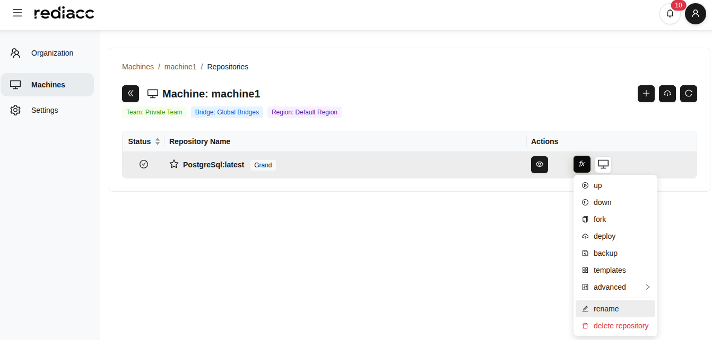Open the user profile avatar menu

pos(695,13)
